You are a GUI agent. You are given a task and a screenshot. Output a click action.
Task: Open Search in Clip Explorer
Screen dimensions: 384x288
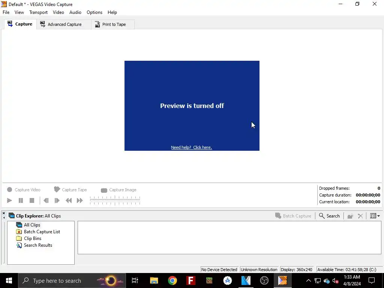[x=329, y=216]
